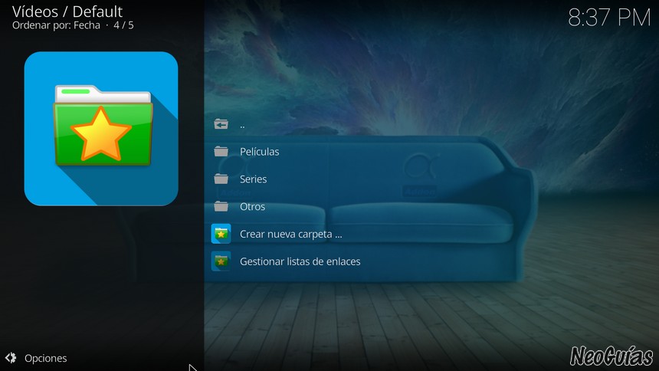
Task: Click the Ordenar por: Fecha label
Action: pyautogui.click(x=56, y=25)
